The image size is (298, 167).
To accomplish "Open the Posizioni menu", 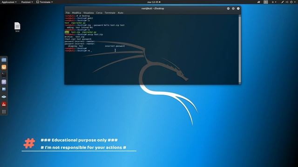I will (27, 2).
